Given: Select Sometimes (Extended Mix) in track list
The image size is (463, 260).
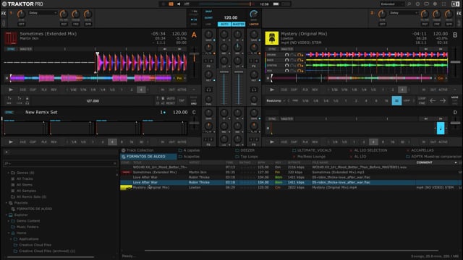Looking at the screenshot, I should (291, 172).
